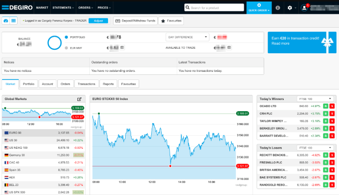Click the blue portfolio balance ring
Screen dimensions: 339x195
tap(54, 43)
